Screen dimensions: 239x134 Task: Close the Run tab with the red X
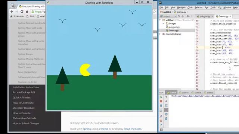click(x=161, y=121)
